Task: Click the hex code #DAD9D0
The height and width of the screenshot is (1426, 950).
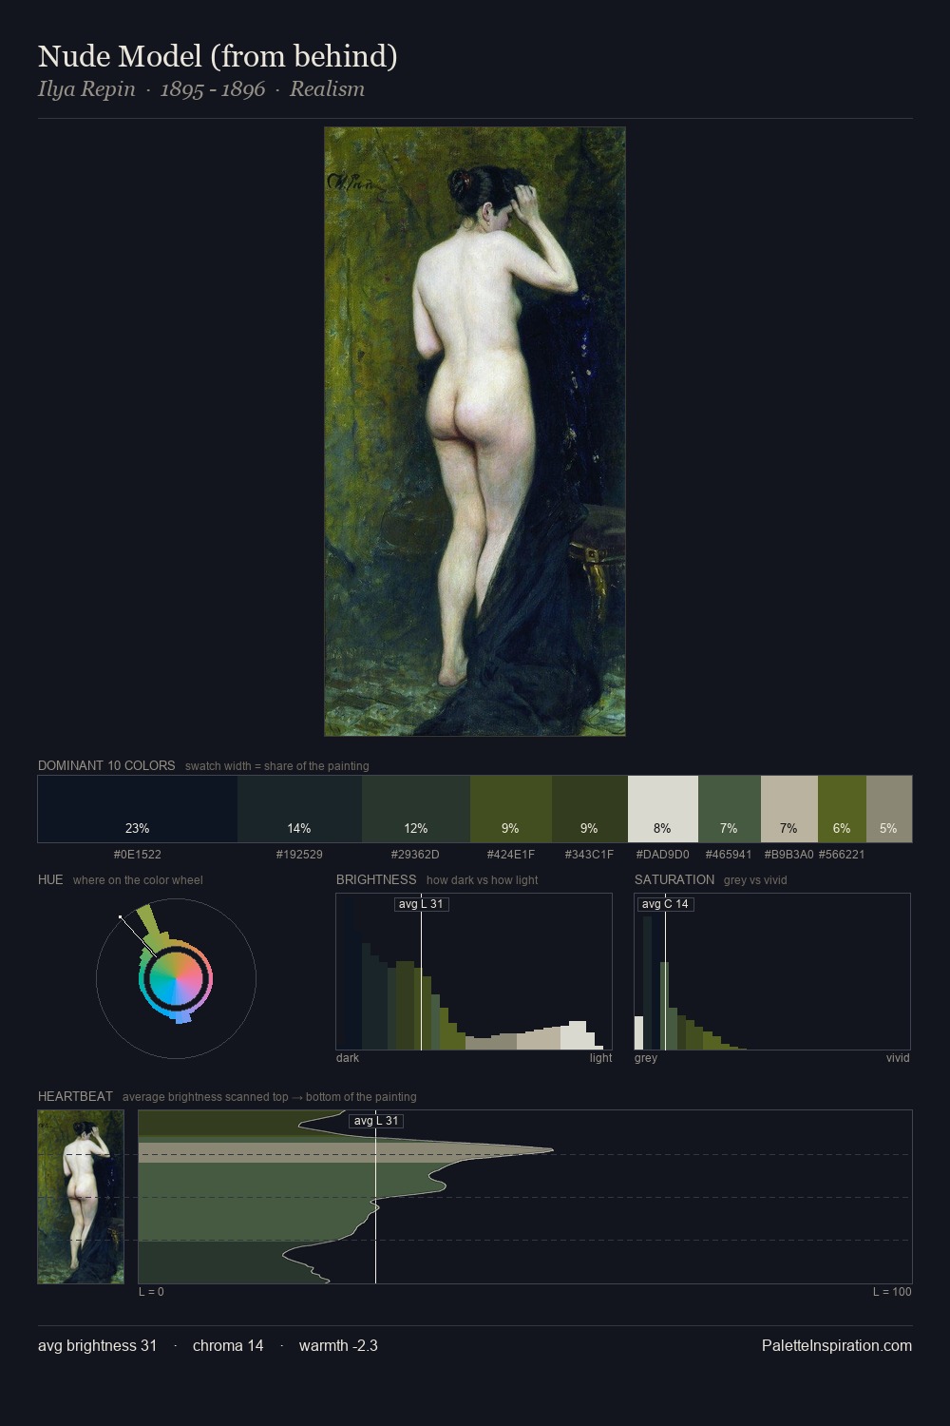Action: 662,855
